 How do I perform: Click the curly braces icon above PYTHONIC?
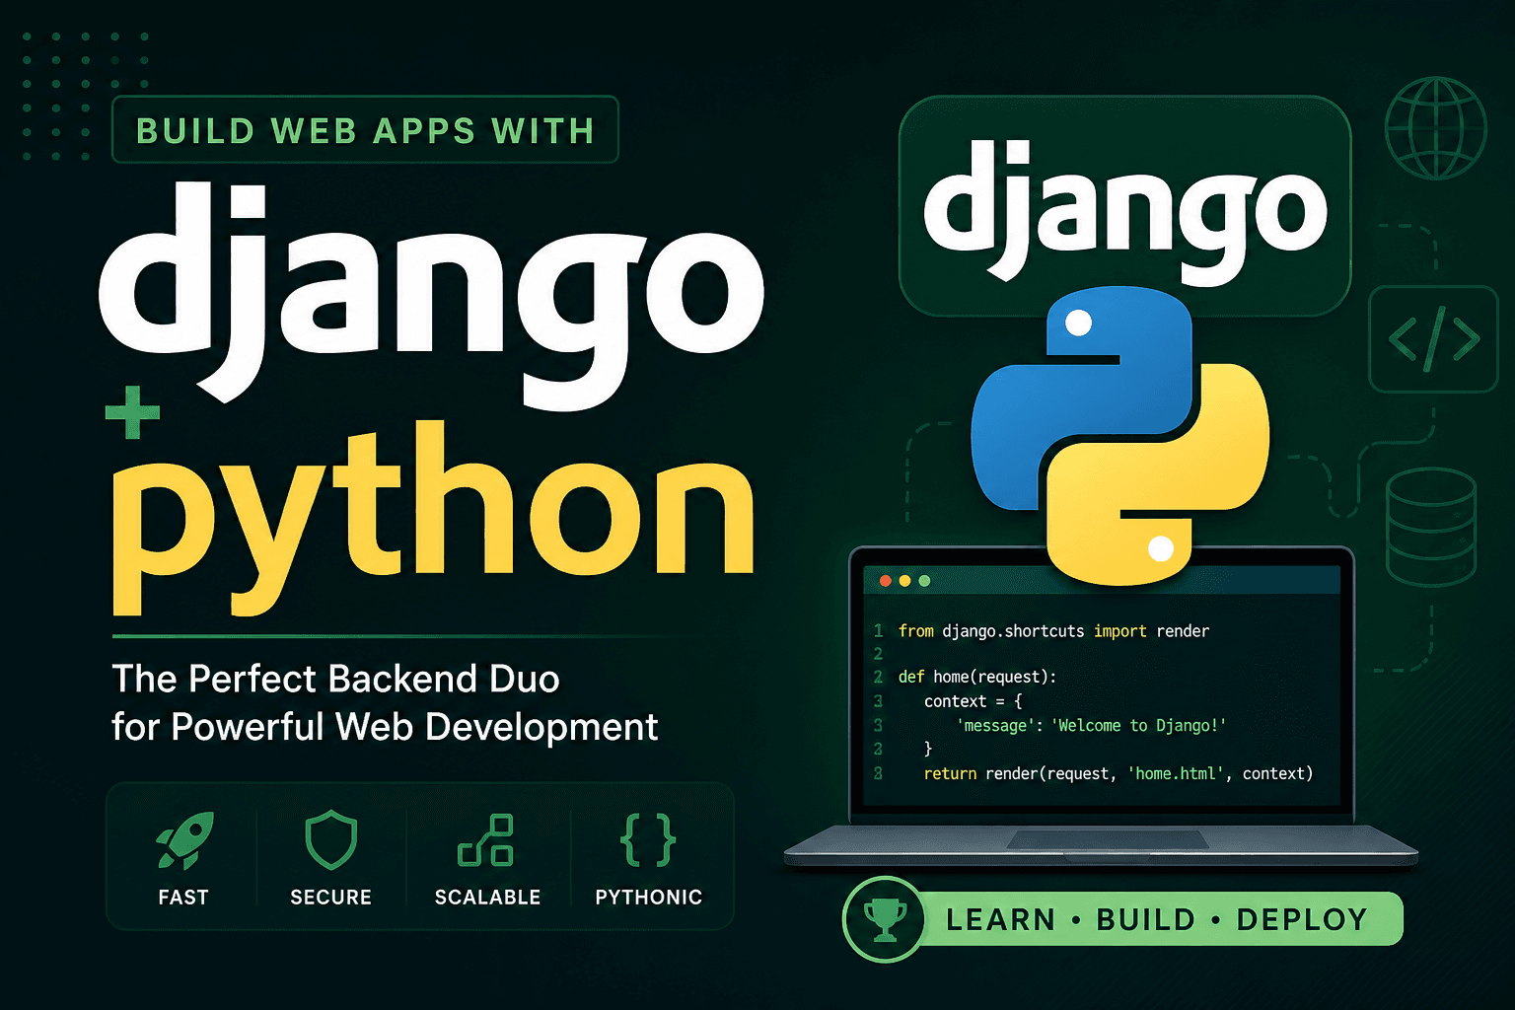648,840
